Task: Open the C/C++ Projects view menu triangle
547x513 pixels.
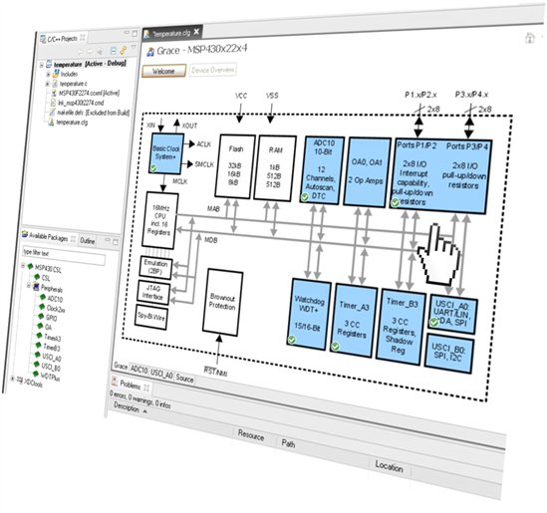Action: click(x=134, y=47)
